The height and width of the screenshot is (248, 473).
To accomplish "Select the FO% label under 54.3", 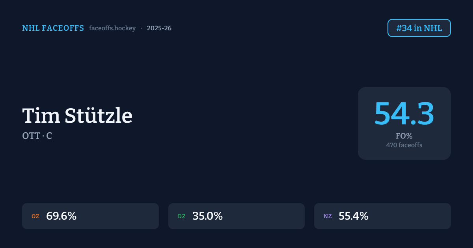I will (404, 136).
